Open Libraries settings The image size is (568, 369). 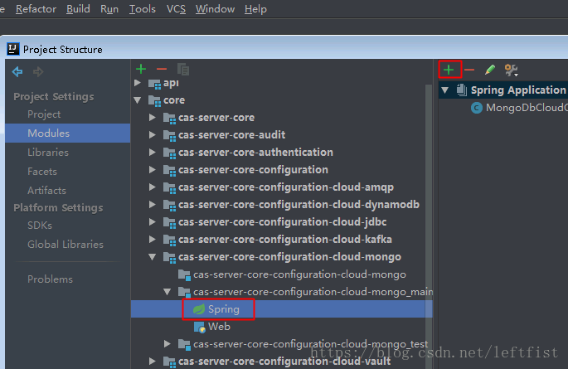48,153
